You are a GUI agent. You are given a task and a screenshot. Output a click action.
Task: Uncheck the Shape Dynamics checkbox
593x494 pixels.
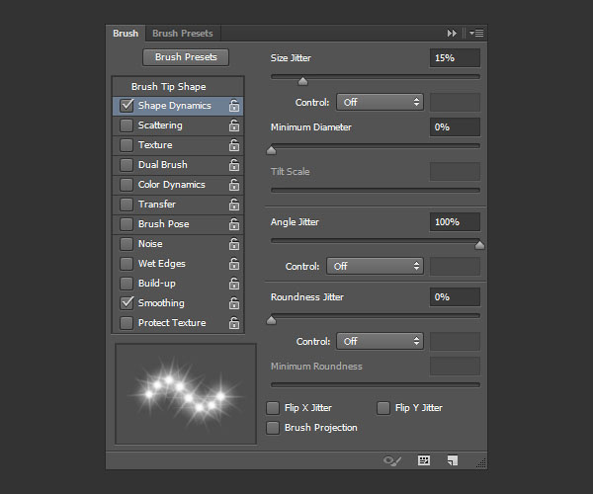[127, 106]
